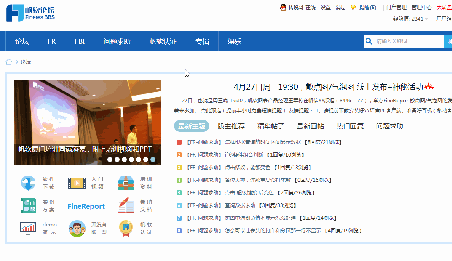Click the red number 1 rank badge
452x261 pixels.
click(179, 142)
